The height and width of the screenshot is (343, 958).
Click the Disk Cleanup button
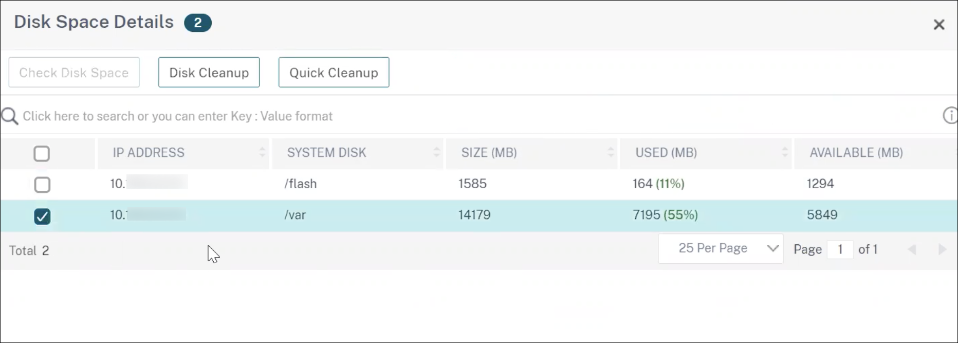coord(209,73)
